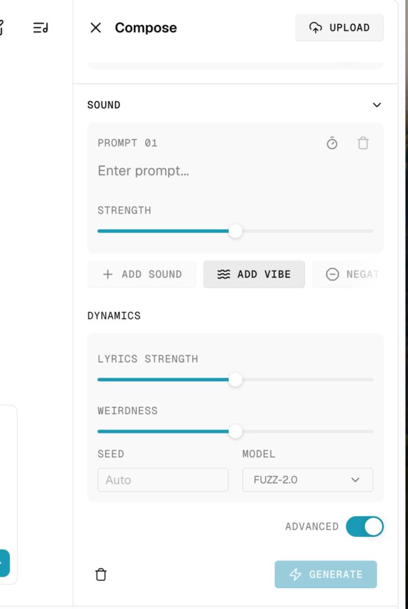Close the Compose panel with the X
This screenshot has height=609, width=408.
click(96, 27)
